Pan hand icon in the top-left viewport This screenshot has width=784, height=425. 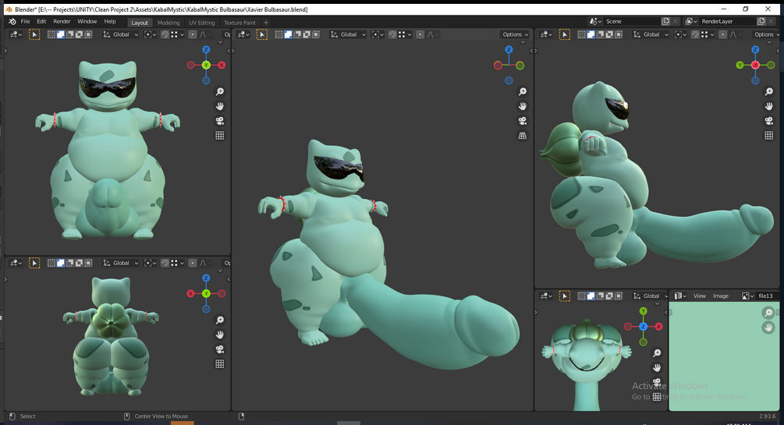click(x=219, y=106)
